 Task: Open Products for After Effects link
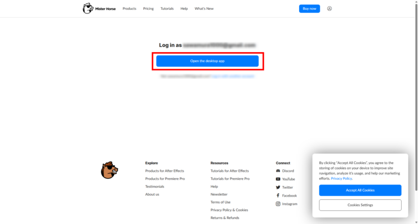[165, 171]
